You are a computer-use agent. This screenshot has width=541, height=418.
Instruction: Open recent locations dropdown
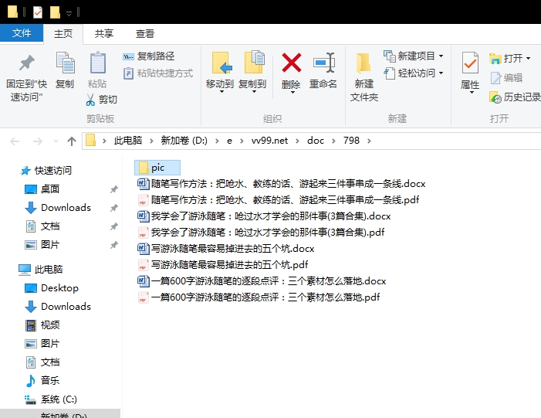pyautogui.click(x=56, y=141)
